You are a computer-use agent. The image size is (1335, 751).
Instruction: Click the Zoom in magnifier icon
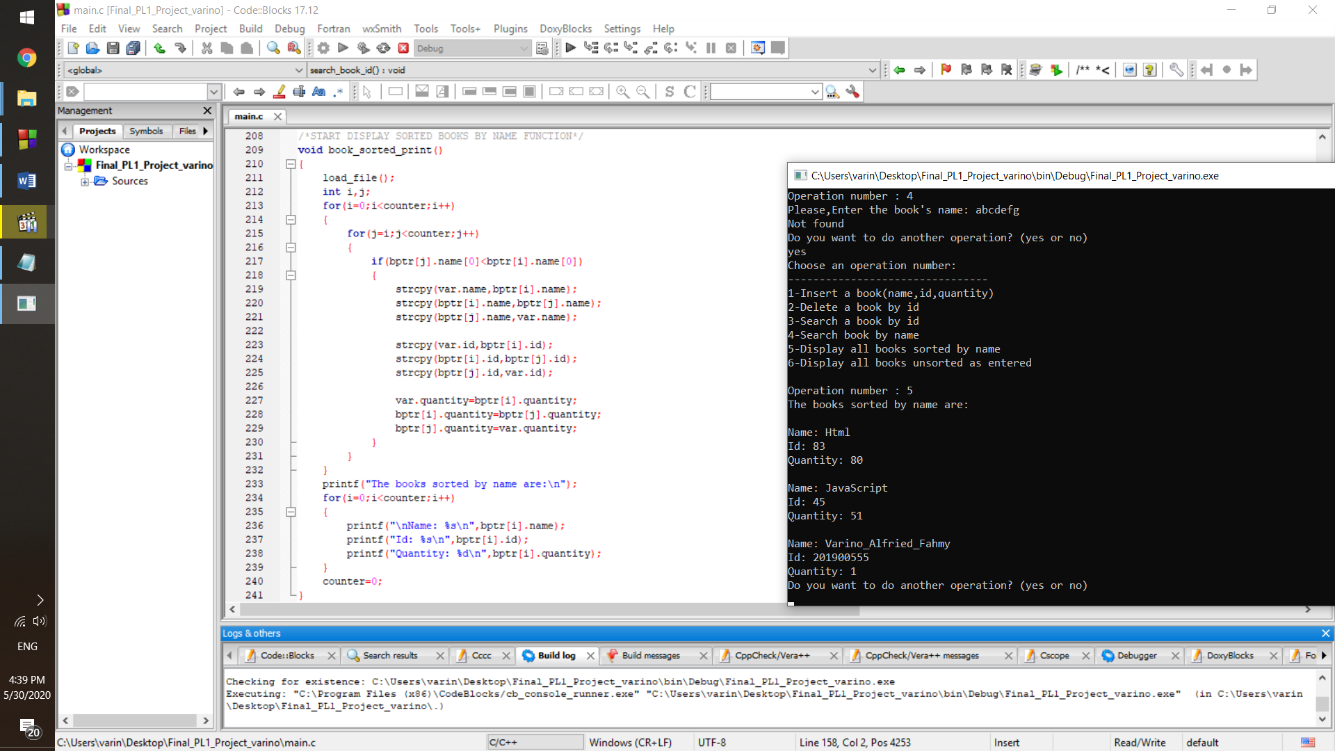click(622, 92)
